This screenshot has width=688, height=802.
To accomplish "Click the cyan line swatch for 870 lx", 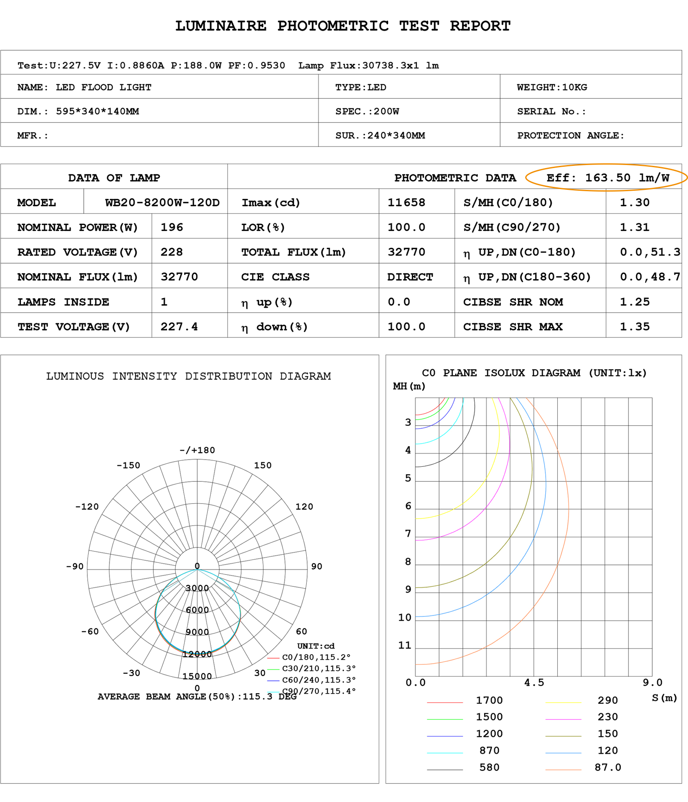I will click(445, 753).
